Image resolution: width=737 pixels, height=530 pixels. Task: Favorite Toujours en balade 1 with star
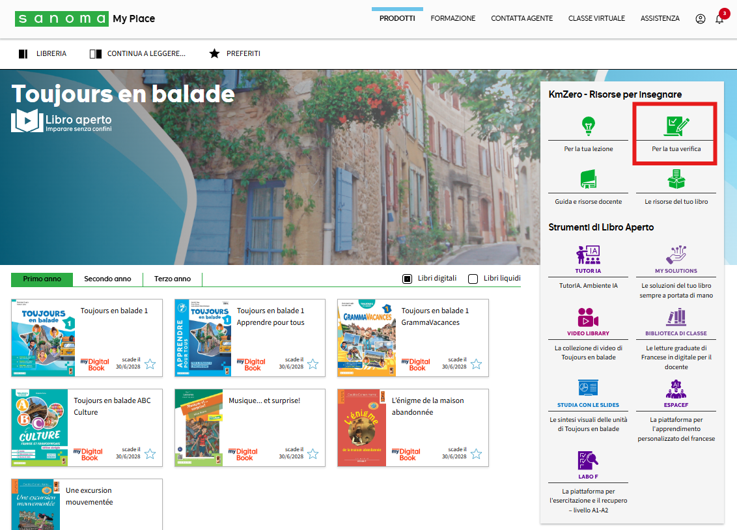click(x=150, y=364)
